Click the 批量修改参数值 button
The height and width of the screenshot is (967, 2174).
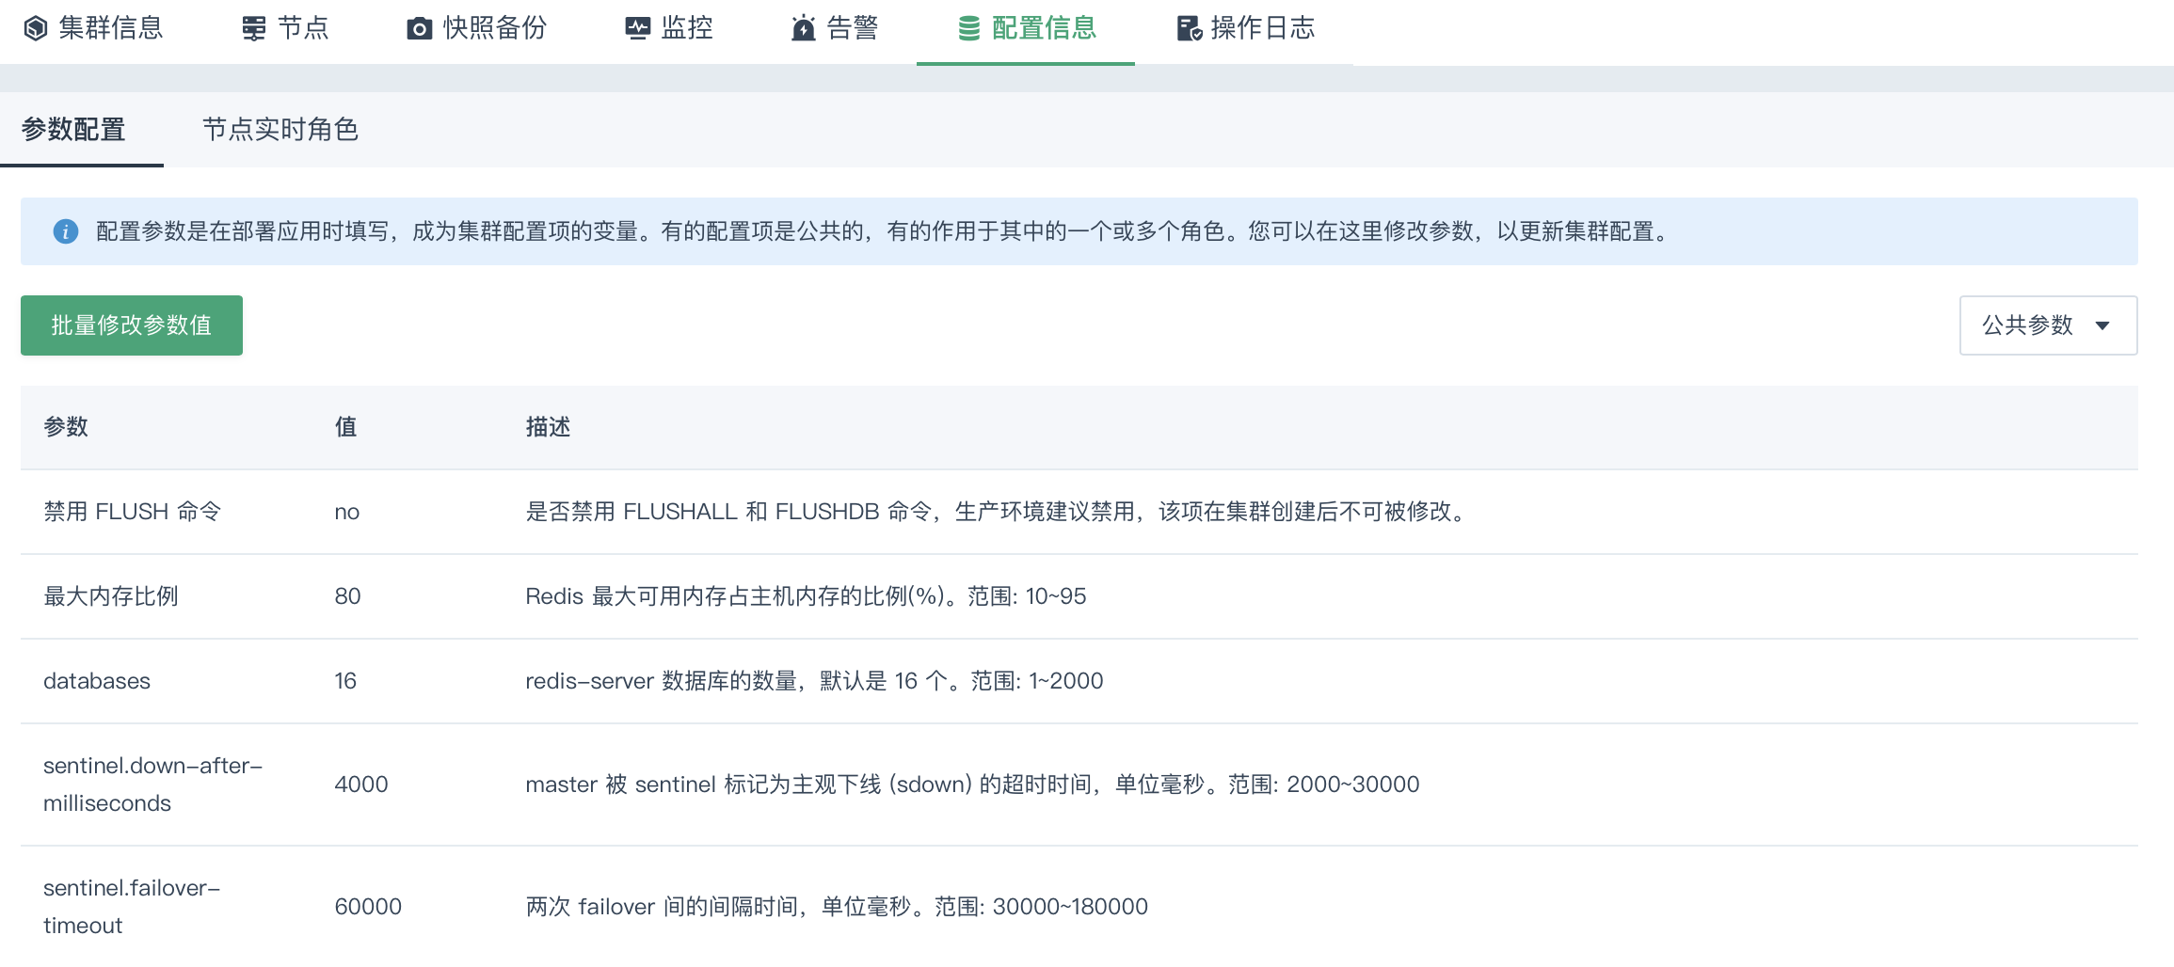click(x=132, y=325)
